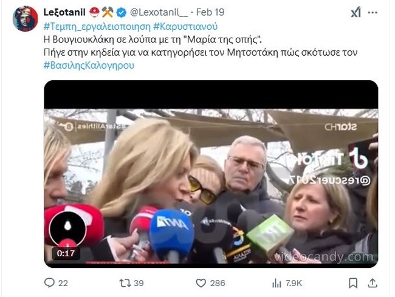Open the share upload icon
395x297 pixels.
373,283
